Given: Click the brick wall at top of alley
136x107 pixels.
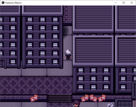Looking at the screenshot, I should [68, 14].
